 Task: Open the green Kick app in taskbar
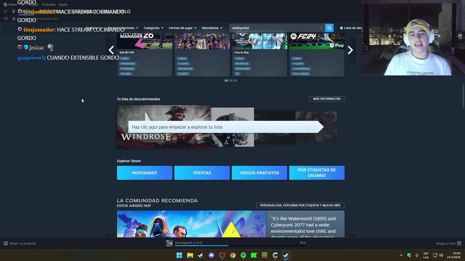(254, 255)
